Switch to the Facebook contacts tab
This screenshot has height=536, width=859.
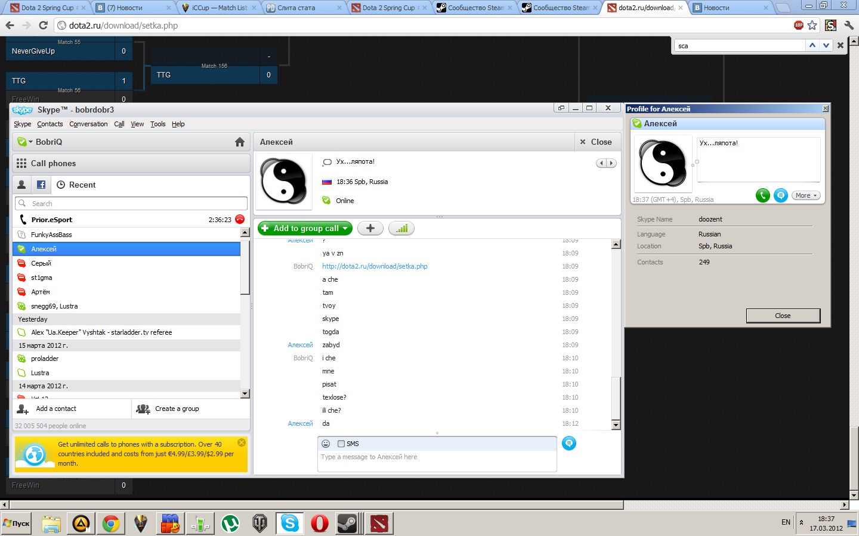(41, 185)
